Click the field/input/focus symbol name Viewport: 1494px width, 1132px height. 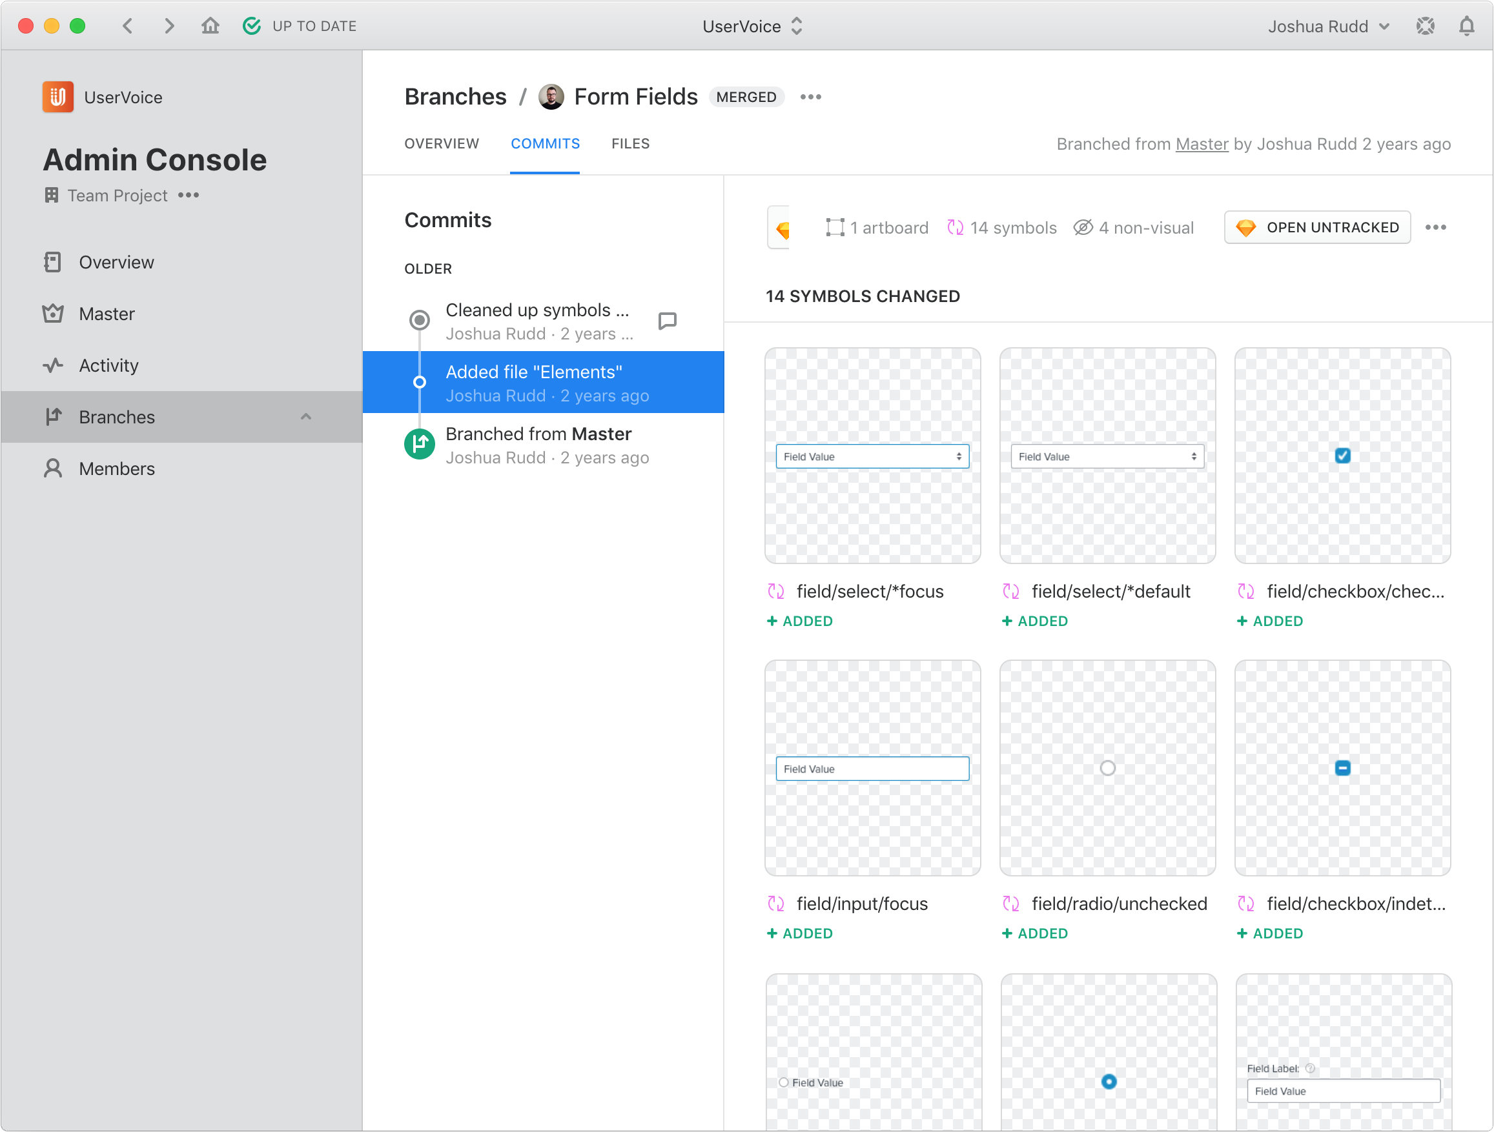862,904
